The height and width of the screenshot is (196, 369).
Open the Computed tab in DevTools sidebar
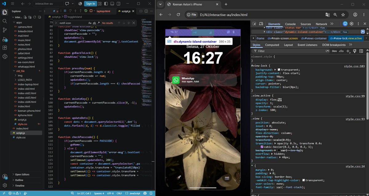(x=272, y=45)
